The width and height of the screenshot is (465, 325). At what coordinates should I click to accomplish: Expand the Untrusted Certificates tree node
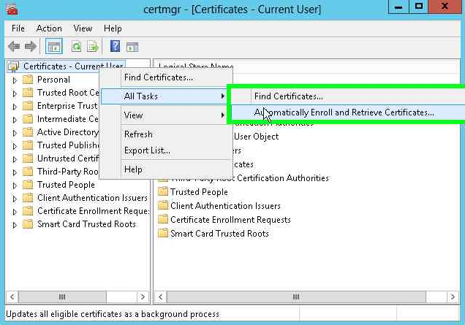[x=14, y=159]
